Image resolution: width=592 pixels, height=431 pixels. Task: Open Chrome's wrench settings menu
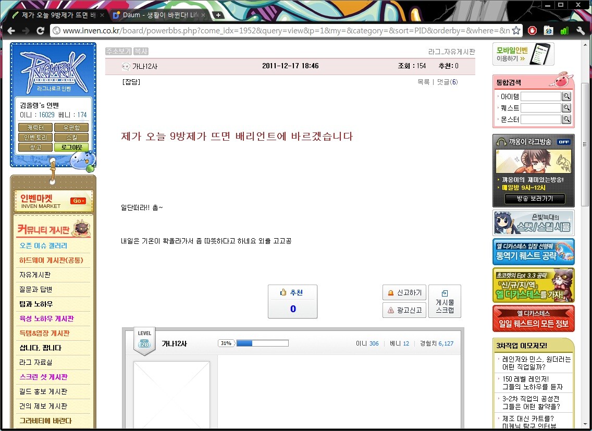[581, 31]
